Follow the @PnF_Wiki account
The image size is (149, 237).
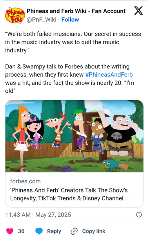pyautogui.click(x=70, y=20)
